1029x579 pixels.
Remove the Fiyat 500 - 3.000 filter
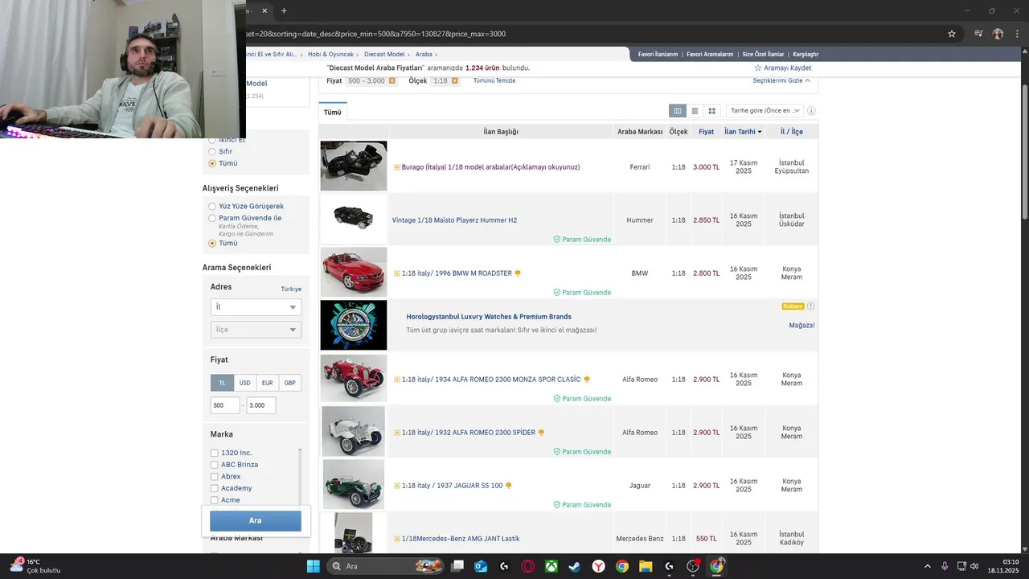392,80
